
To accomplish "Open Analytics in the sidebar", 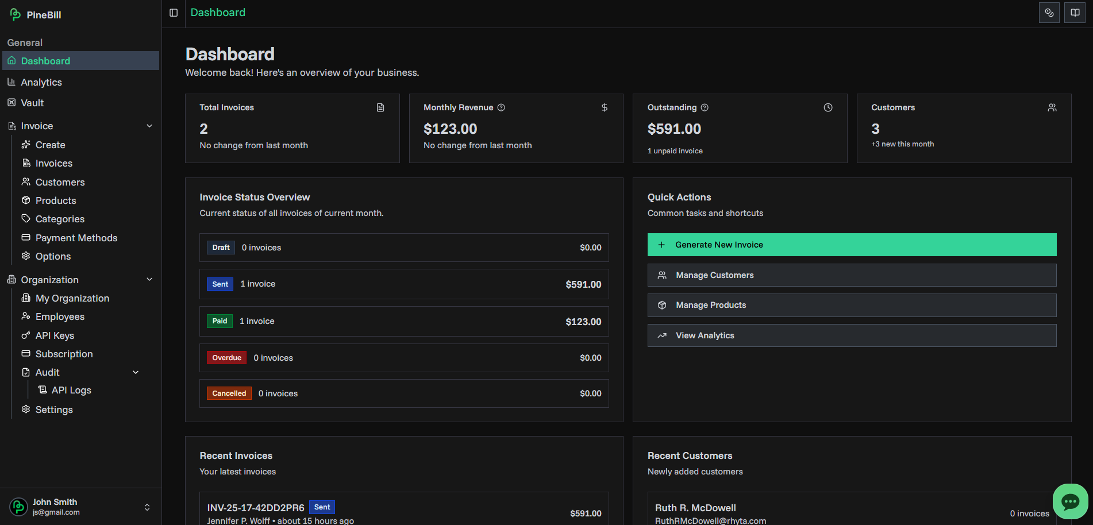I will (41, 82).
